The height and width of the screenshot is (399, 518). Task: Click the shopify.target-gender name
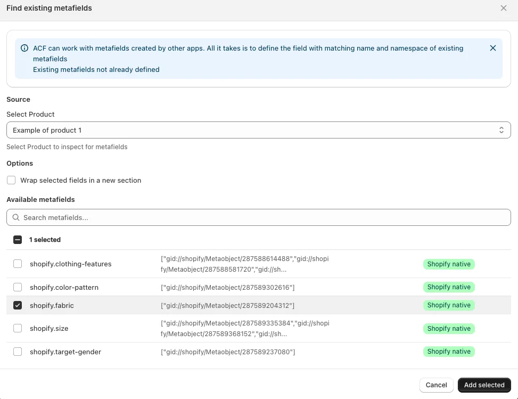coord(65,352)
